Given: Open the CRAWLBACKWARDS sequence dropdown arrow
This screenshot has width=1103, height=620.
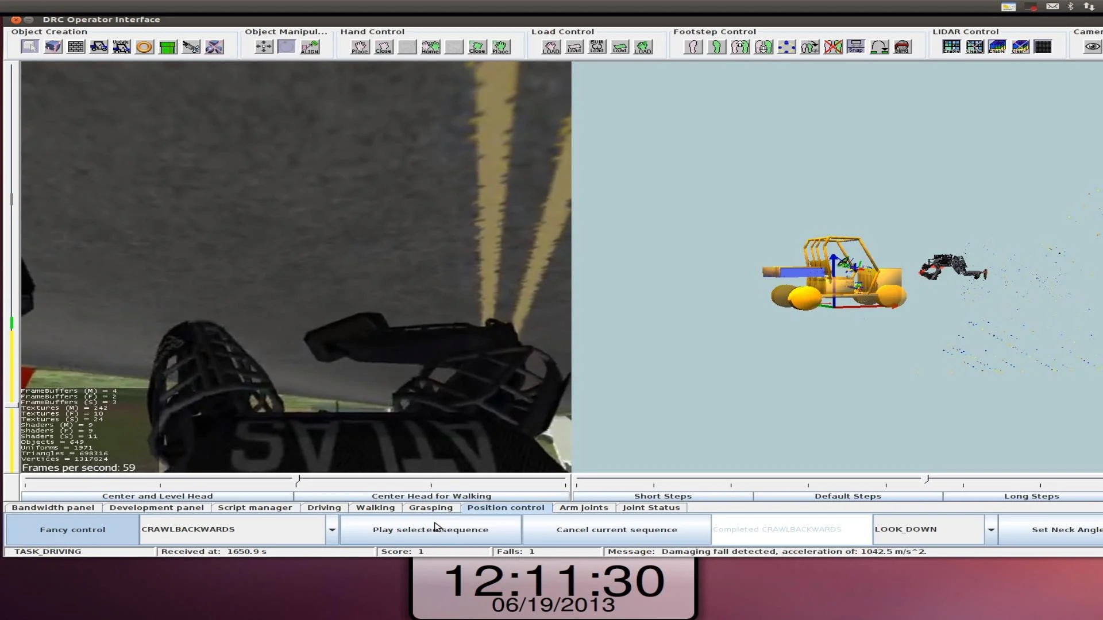Looking at the screenshot, I should tap(332, 529).
